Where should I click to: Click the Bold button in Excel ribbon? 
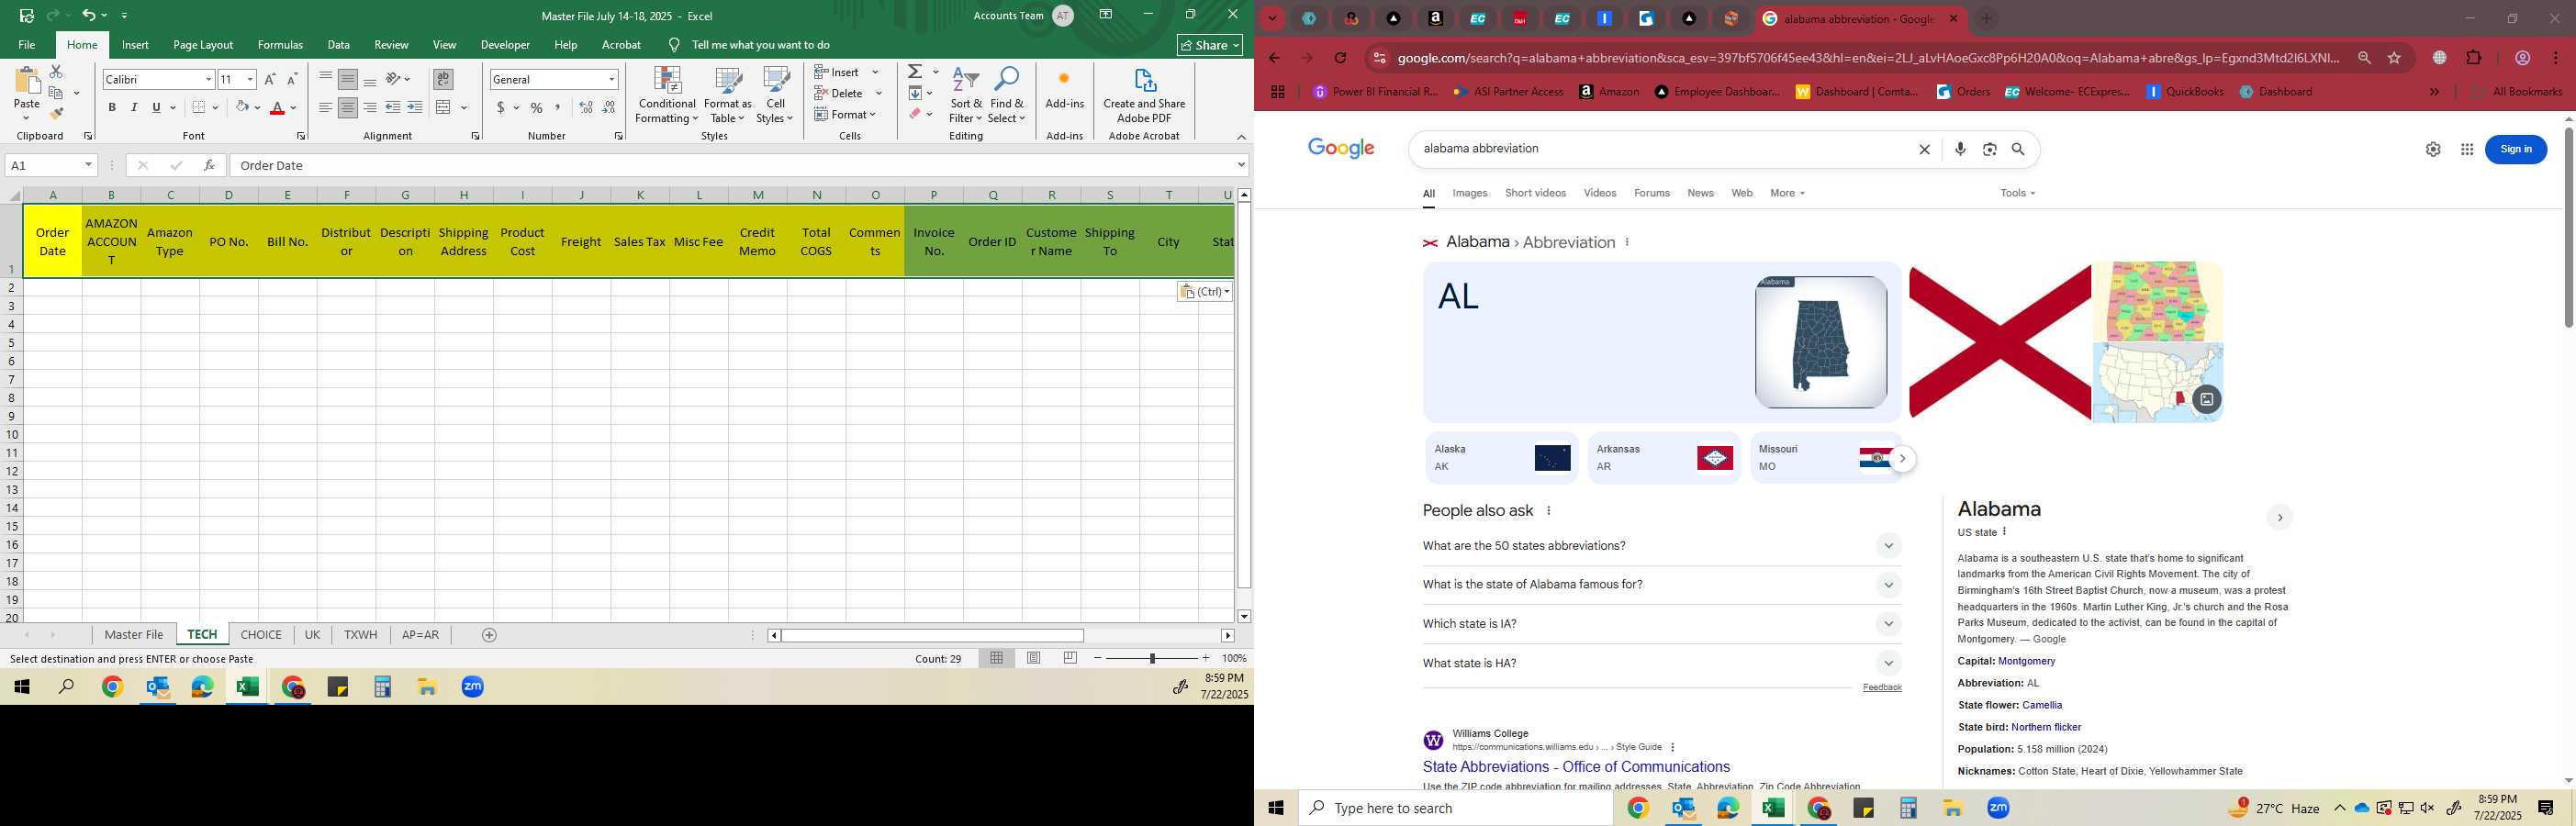112,107
